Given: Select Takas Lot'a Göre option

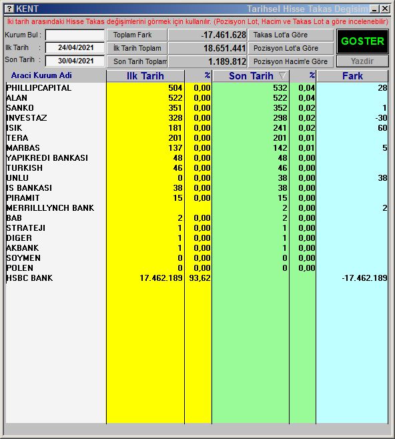Looking at the screenshot, I should (x=291, y=35).
